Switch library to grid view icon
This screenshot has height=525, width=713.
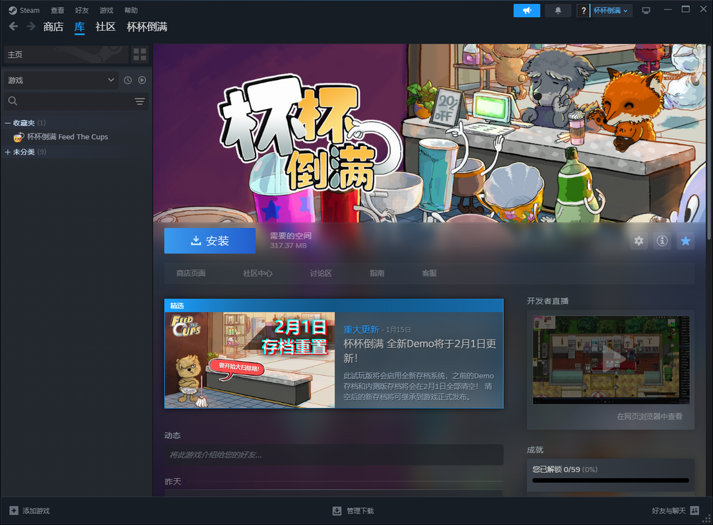[139, 55]
